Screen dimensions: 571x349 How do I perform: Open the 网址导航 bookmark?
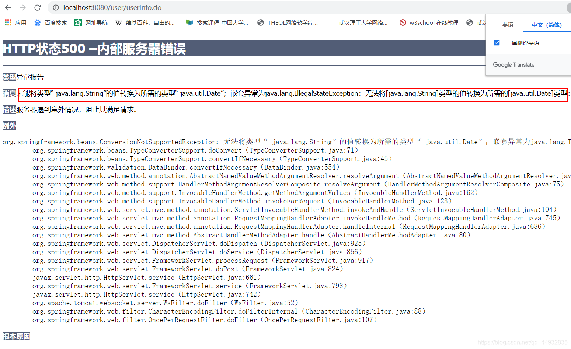91,22
